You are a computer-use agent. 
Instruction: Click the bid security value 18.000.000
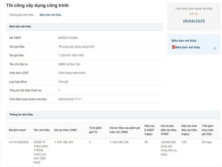pos(168,142)
